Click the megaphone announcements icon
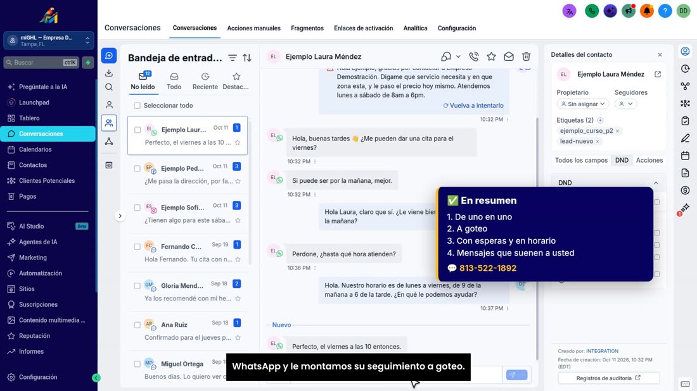The width and height of the screenshot is (697, 391). (629, 11)
